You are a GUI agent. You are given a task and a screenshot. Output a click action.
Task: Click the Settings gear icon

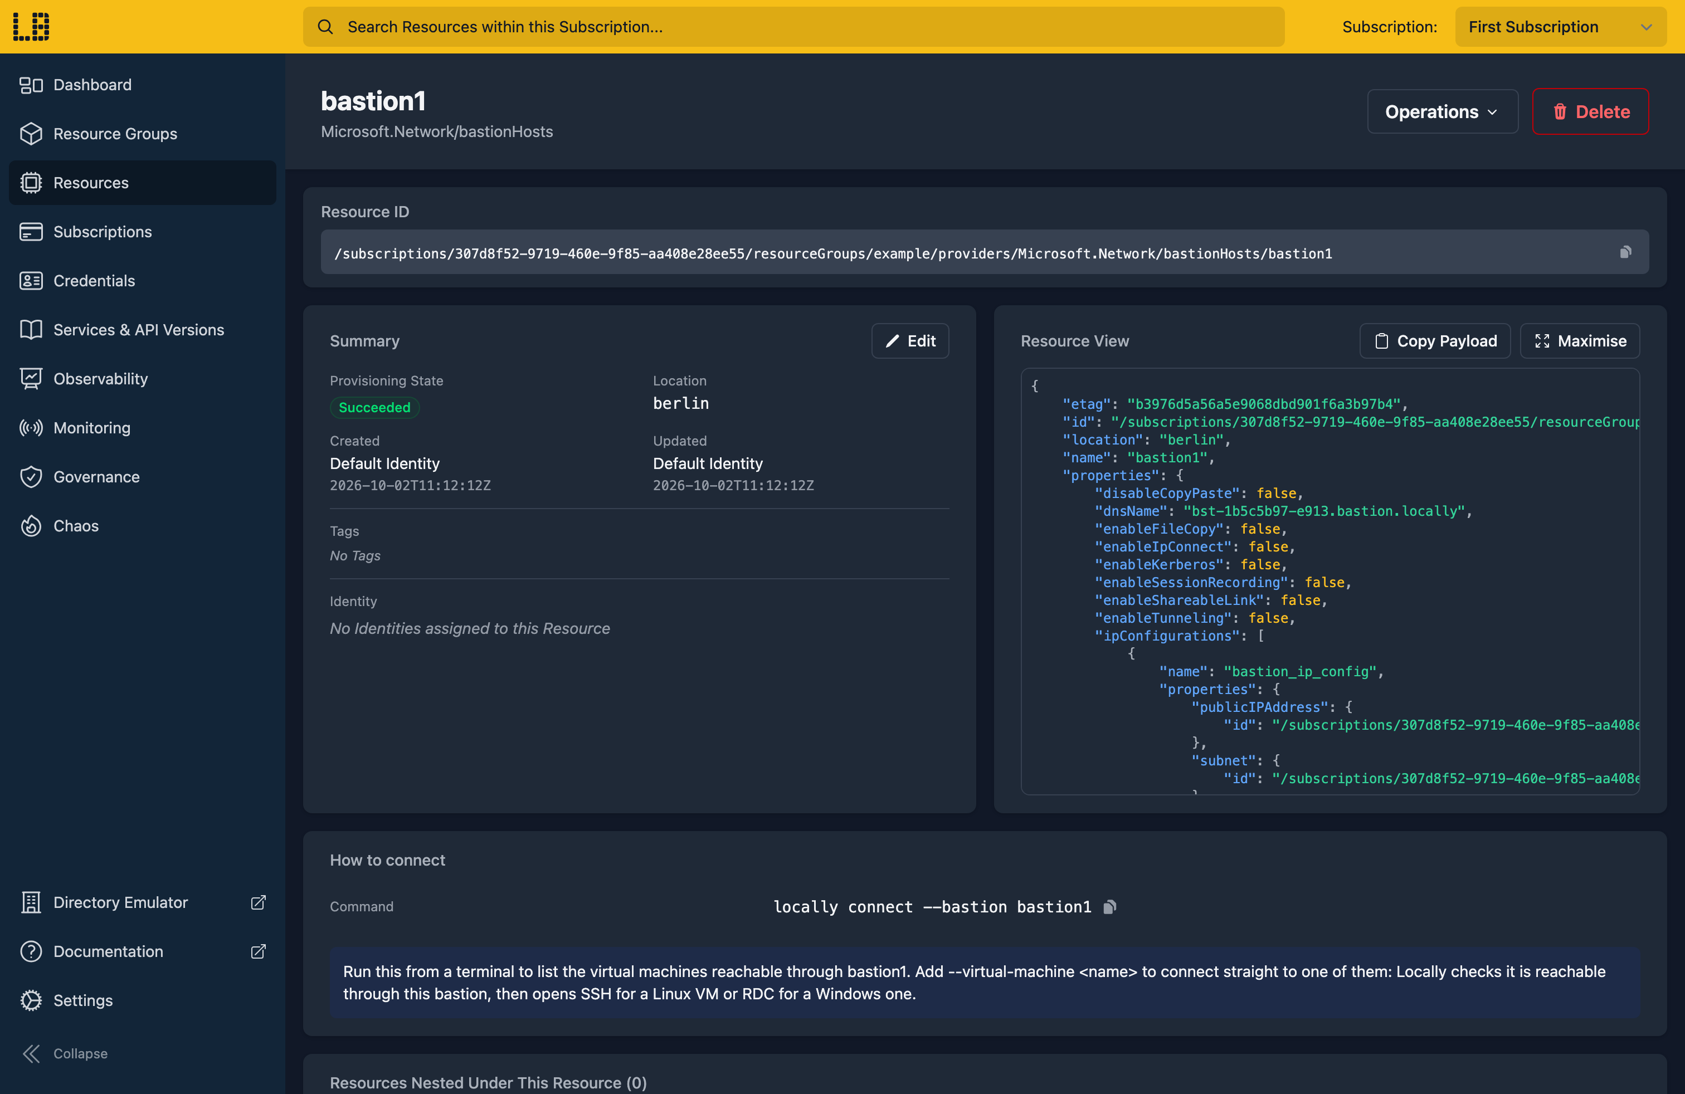[31, 1000]
